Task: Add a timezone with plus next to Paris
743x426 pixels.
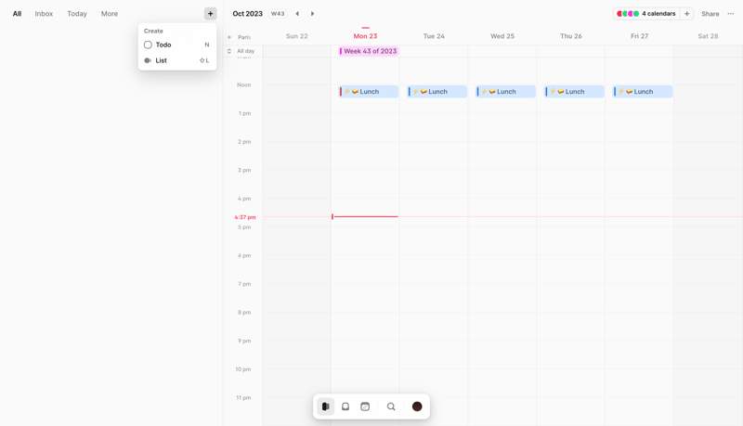Action: click(x=229, y=37)
